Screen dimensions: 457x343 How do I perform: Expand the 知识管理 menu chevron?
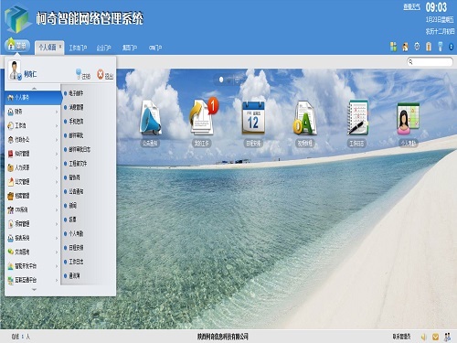(57, 154)
